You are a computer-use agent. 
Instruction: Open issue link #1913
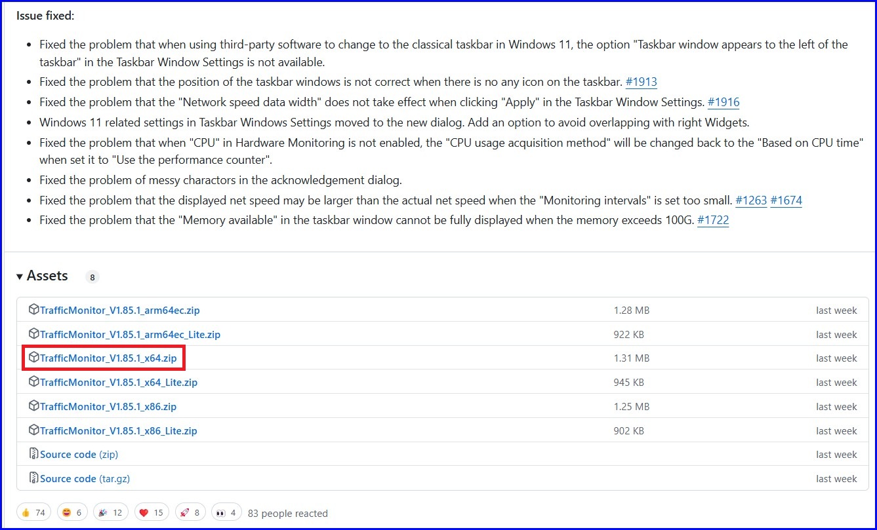(x=641, y=83)
